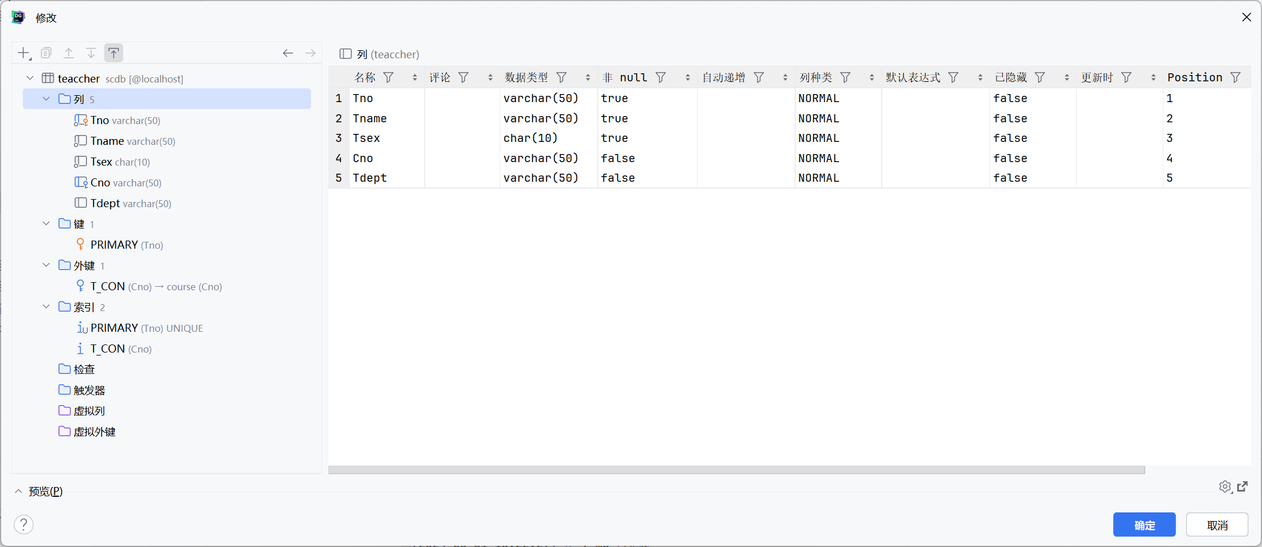Collapse the teaccher table node
The width and height of the screenshot is (1262, 547).
[x=30, y=78]
